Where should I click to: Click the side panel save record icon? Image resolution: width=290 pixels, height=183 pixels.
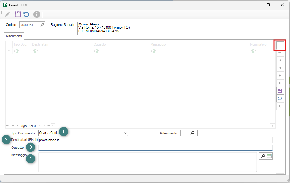click(x=280, y=91)
